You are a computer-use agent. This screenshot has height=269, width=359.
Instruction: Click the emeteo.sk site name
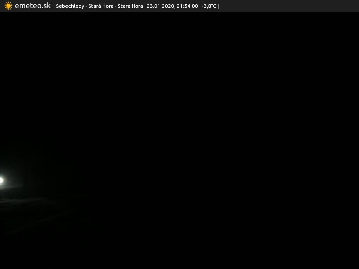(x=33, y=6)
